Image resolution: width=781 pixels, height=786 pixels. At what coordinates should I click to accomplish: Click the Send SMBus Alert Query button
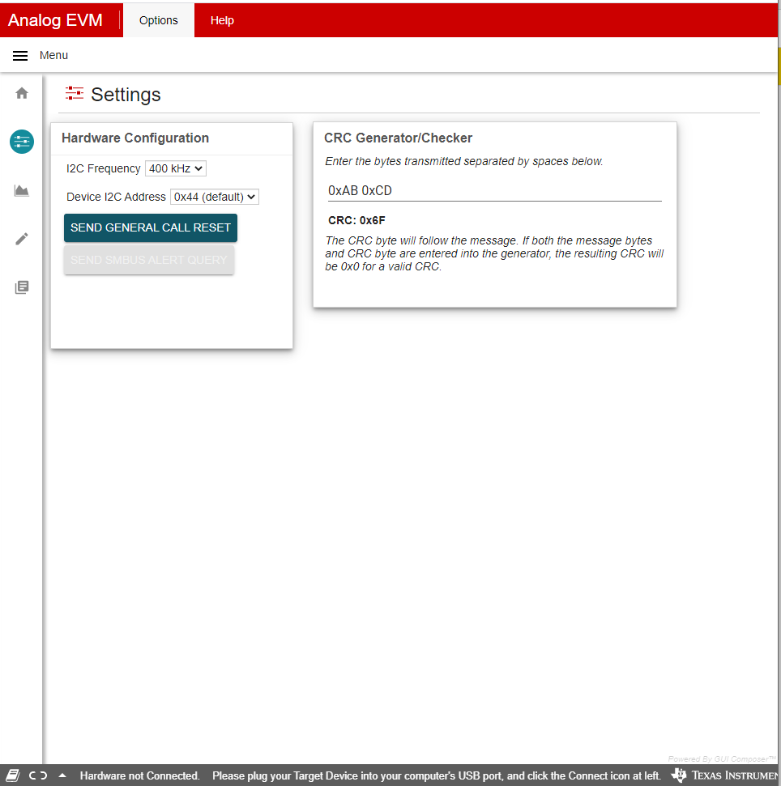(x=149, y=260)
